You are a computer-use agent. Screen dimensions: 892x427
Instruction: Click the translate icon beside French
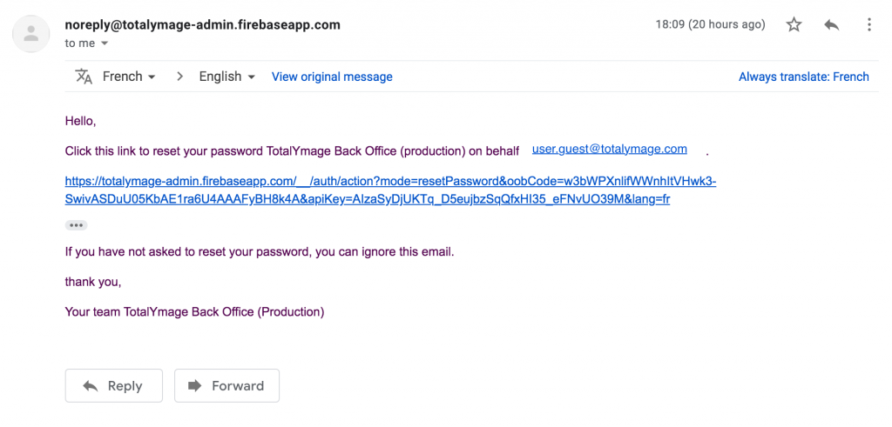(x=84, y=77)
